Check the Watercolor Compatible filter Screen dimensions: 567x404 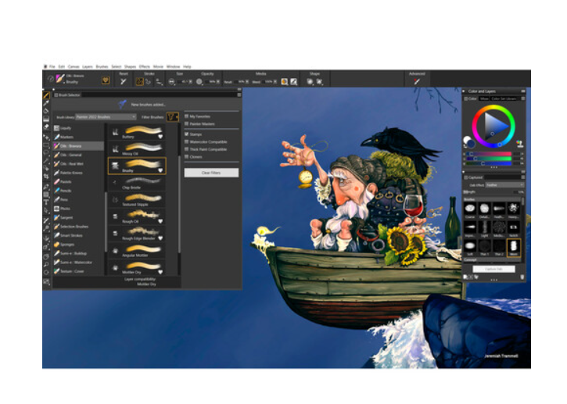[x=187, y=141]
